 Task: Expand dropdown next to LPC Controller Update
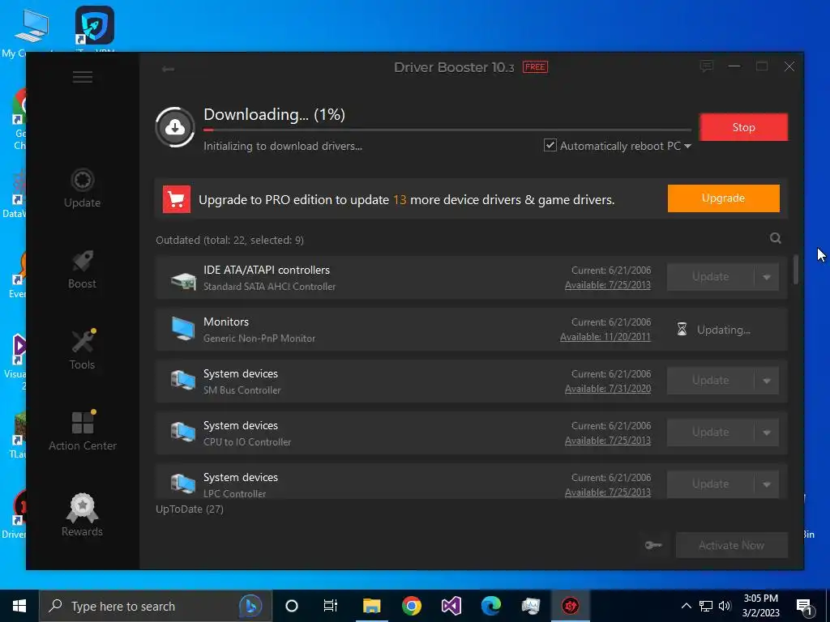(767, 484)
